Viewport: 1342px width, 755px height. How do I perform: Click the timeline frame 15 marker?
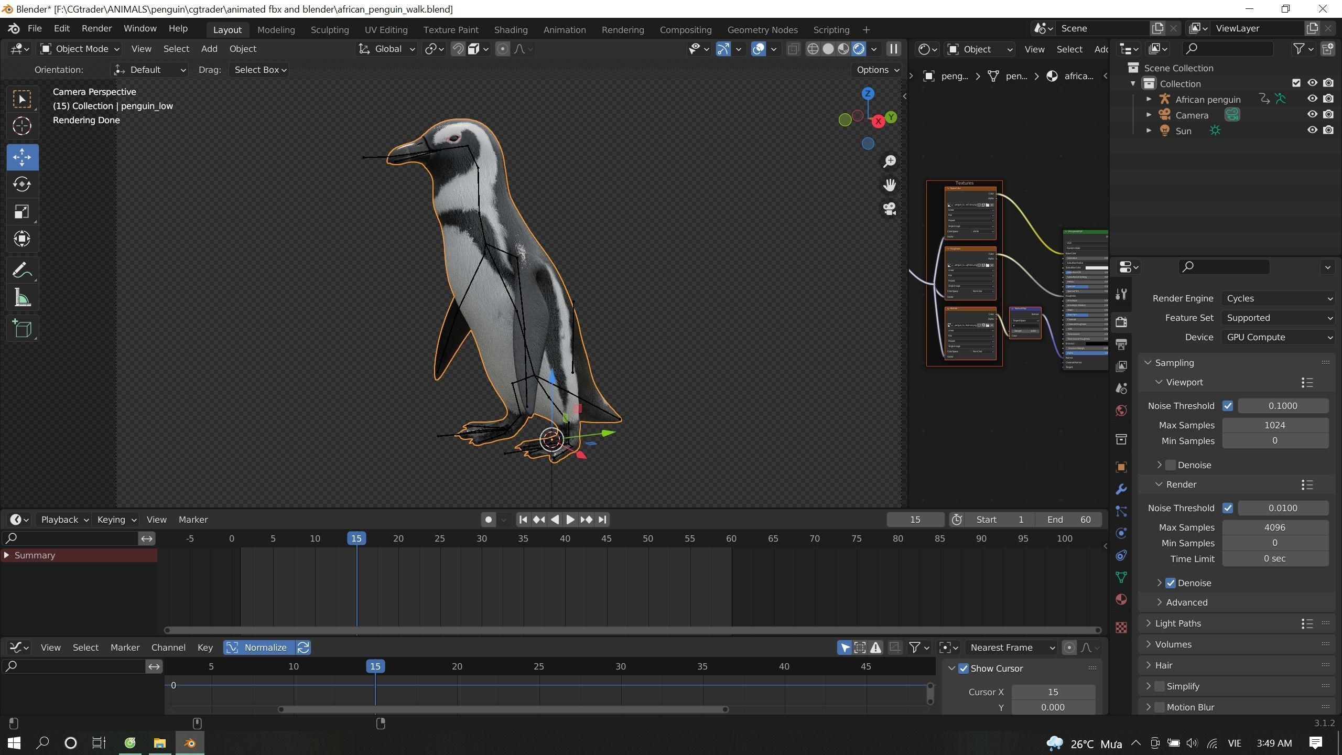[x=356, y=538]
